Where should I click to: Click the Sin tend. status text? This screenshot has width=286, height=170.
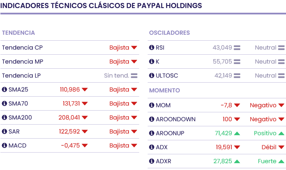(x=116, y=75)
